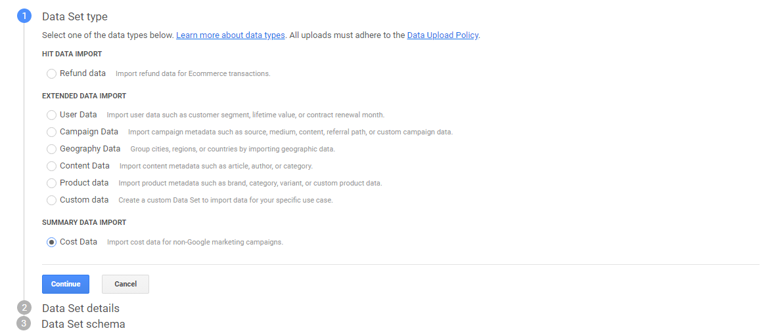Image resolution: width=776 pixels, height=335 pixels.
Task: Open the Data Upload Policy link
Action: tap(442, 35)
